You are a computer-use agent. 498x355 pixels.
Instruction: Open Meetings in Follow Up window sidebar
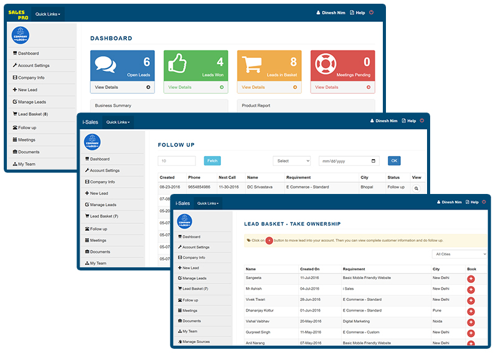(96, 240)
